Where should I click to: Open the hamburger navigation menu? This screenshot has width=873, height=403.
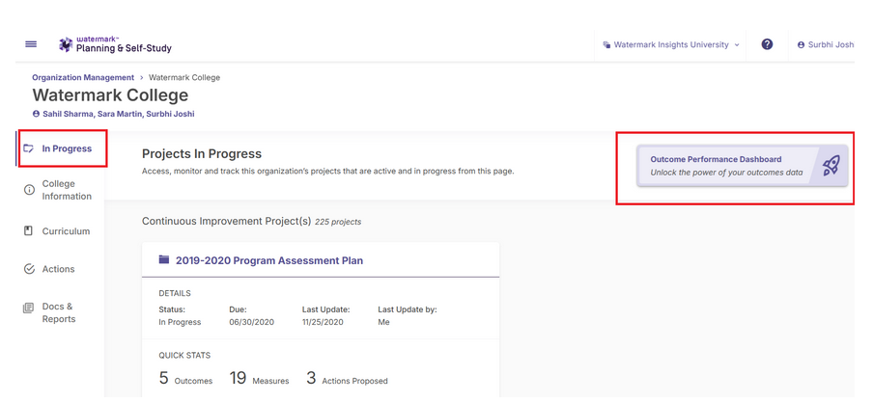tap(31, 44)
